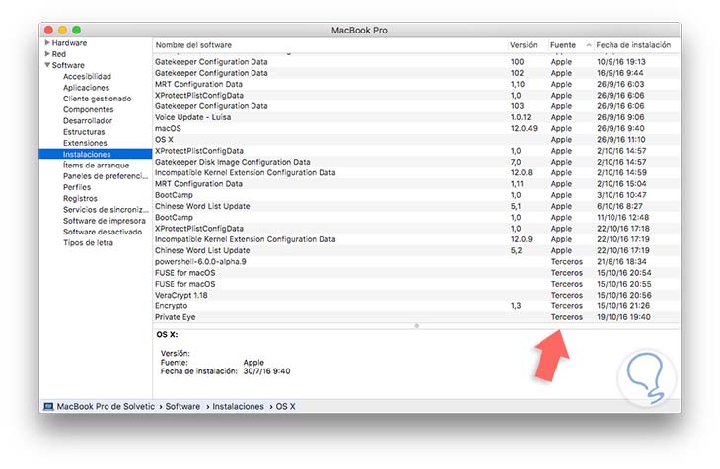Open Estructuras in the sidebar

84,132
